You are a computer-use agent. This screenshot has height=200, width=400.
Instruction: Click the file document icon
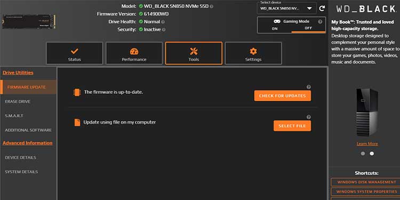point(77,123)
